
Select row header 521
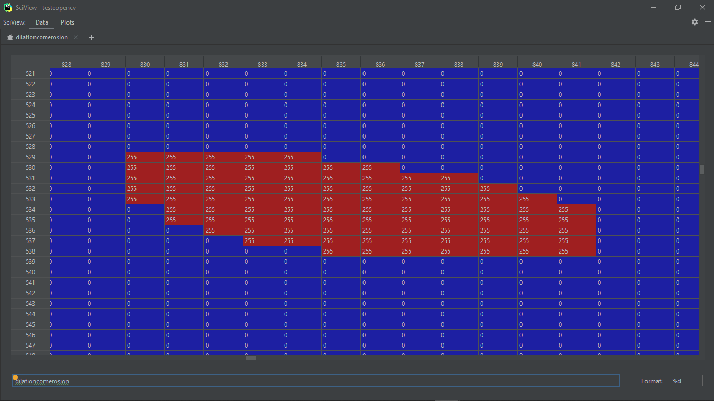(30, 74)
